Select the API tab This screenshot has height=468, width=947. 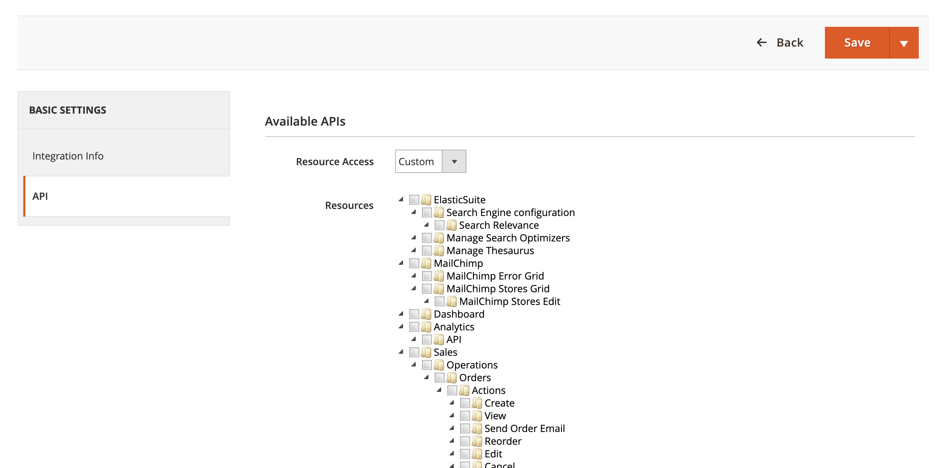click(40, 196)
